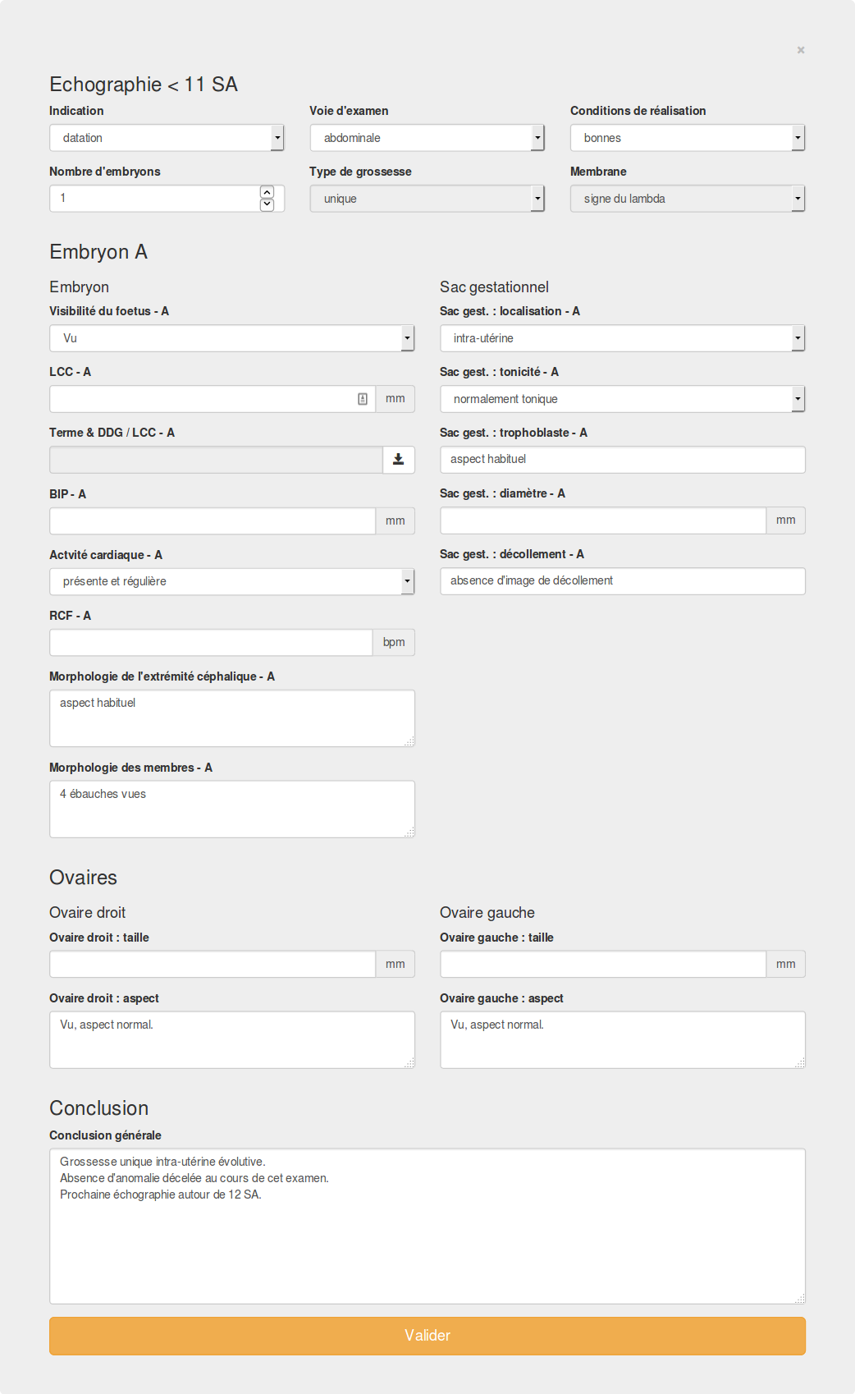The width and height of the screenshot is (855, 1394).
Task: Expand the Sac gest. localisation dropdown
Action: pos(622,338)
